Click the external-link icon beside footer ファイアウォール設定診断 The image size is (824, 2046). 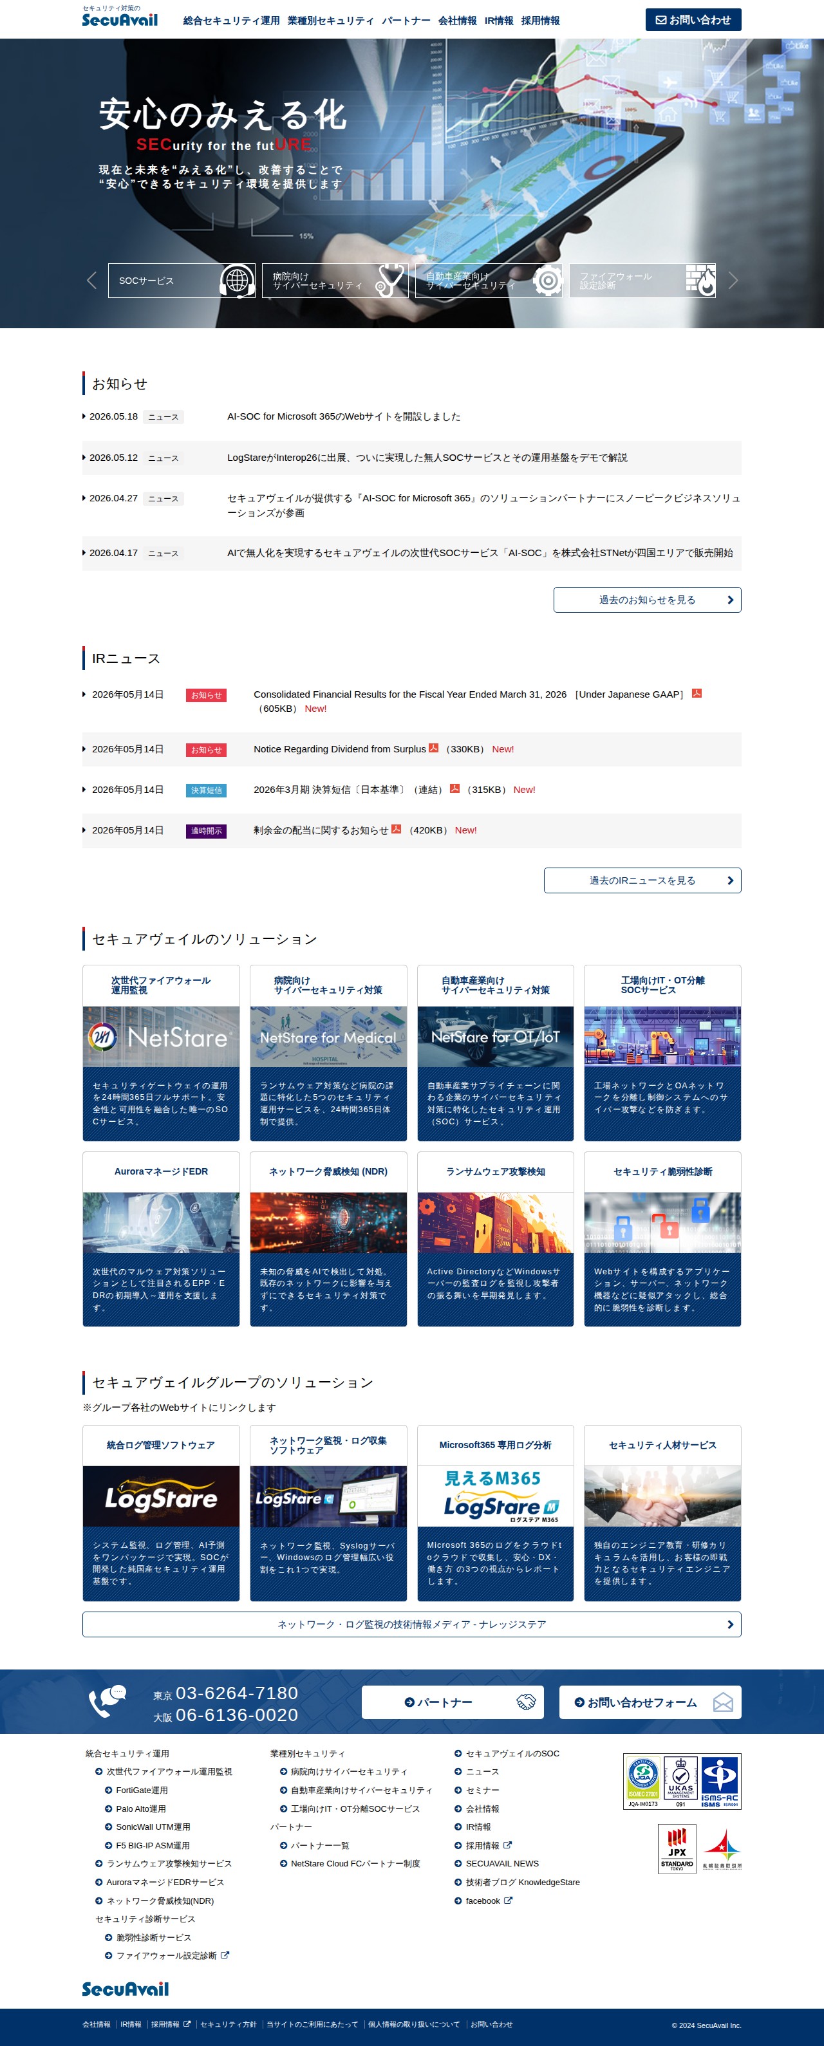coord(225,1955)
